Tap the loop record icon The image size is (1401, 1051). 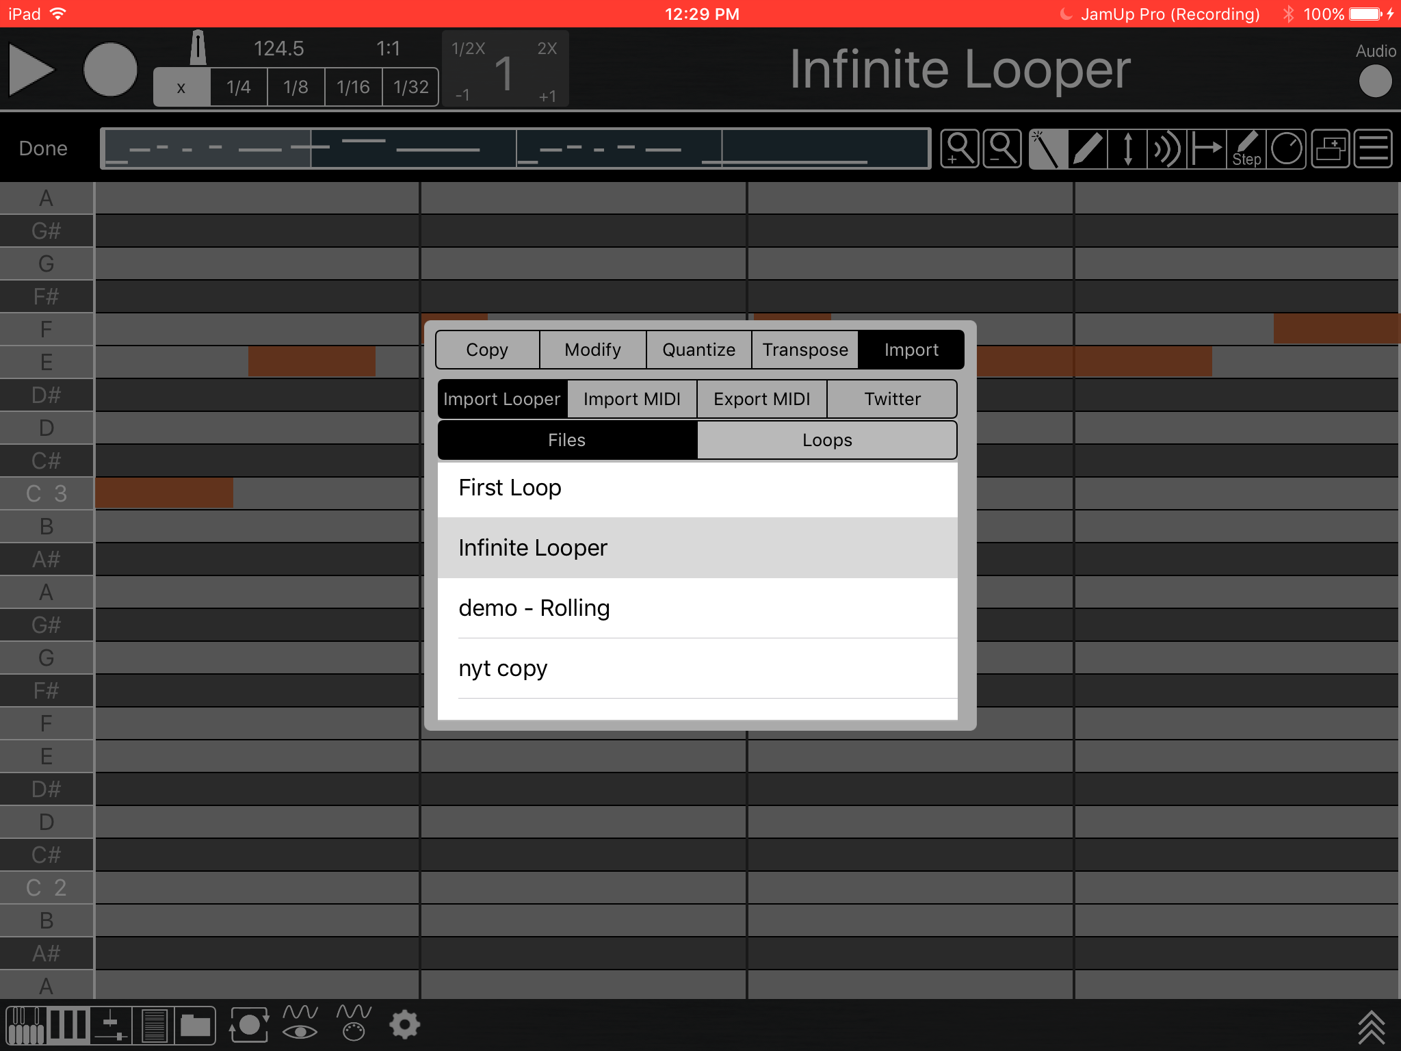249,1025
